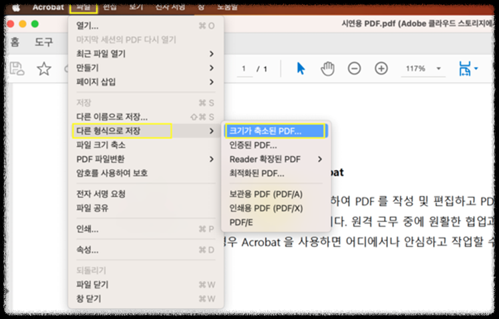Screen dimensions: 499x319
Task: Select 최적화된 PDF...
Action: coord(276,173)
